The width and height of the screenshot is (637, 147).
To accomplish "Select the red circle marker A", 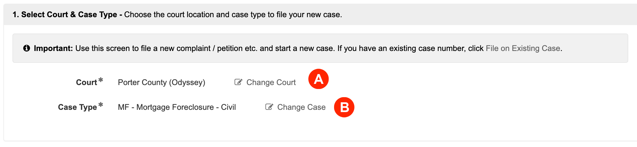I will 318,79.
